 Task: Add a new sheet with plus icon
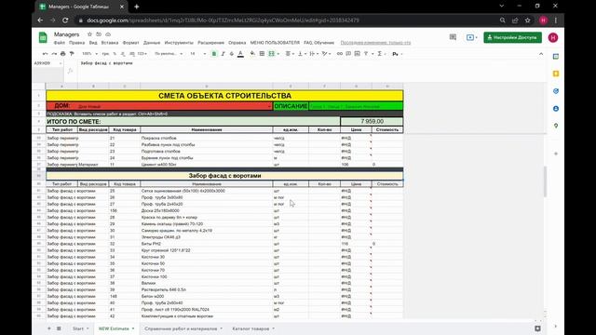click(49, 328)
